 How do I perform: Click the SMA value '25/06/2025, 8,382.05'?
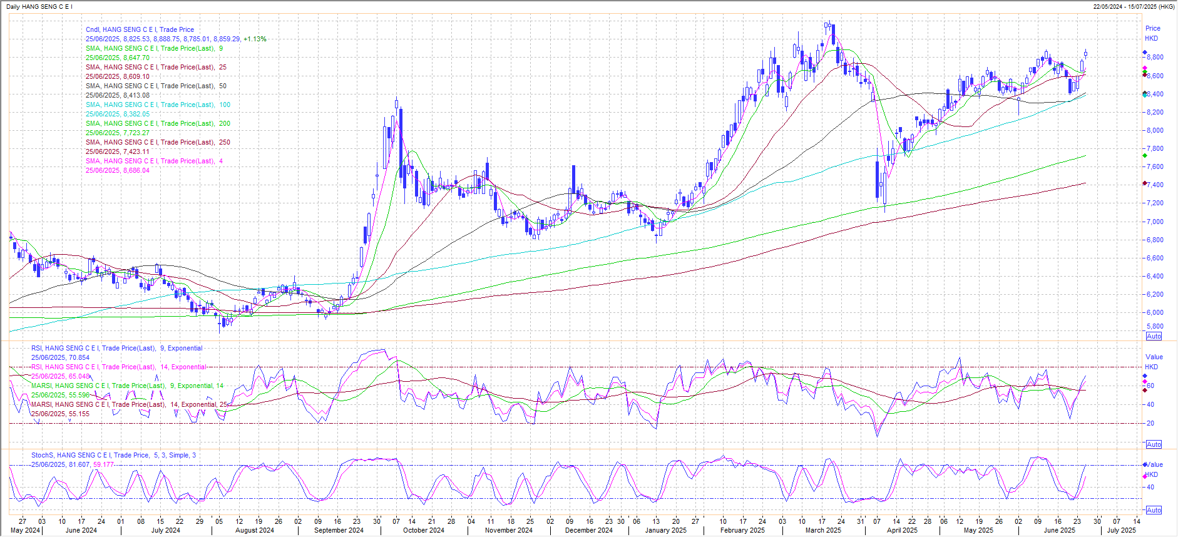point(118,114)
